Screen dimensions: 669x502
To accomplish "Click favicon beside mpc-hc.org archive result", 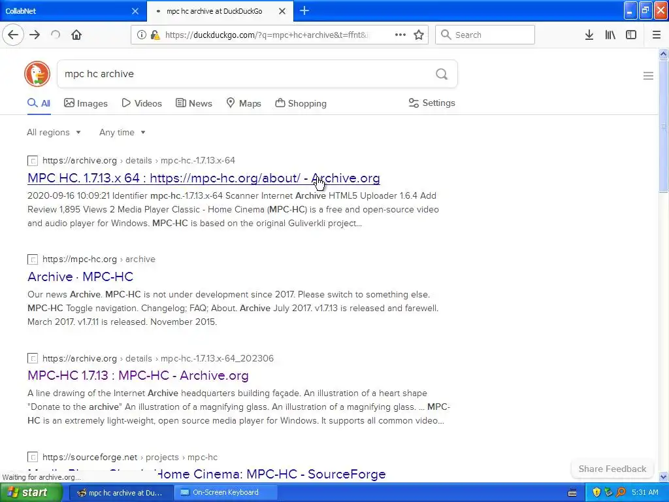I will pos(33,259).
